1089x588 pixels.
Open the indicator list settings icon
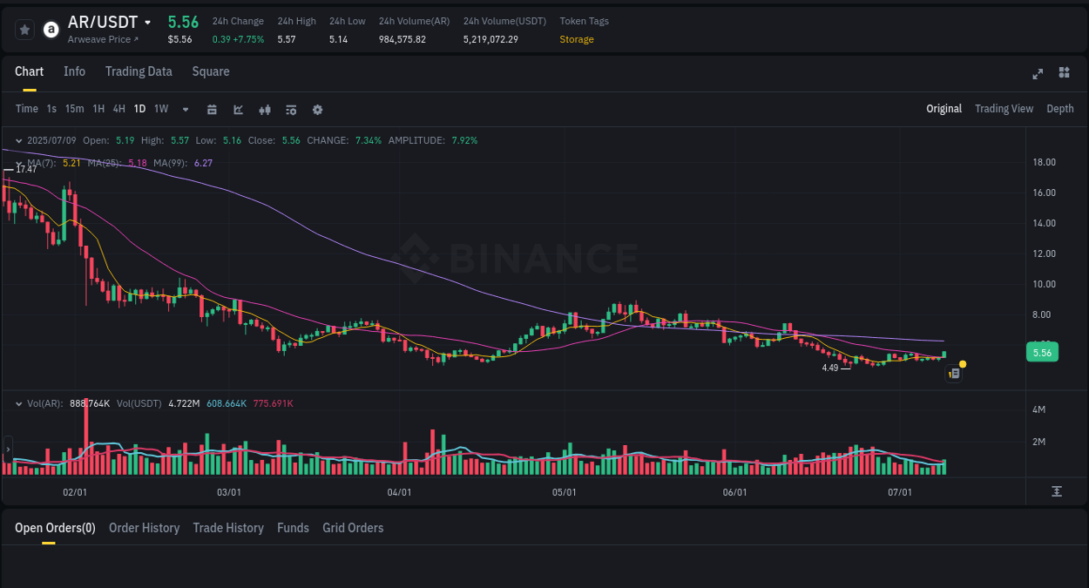(291, 110)
